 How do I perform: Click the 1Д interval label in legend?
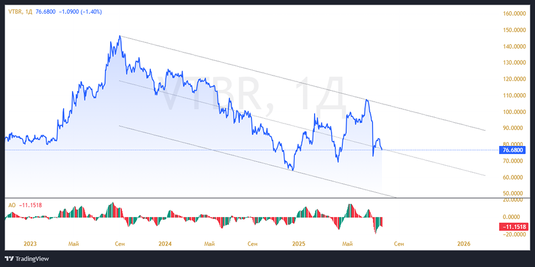29,12
